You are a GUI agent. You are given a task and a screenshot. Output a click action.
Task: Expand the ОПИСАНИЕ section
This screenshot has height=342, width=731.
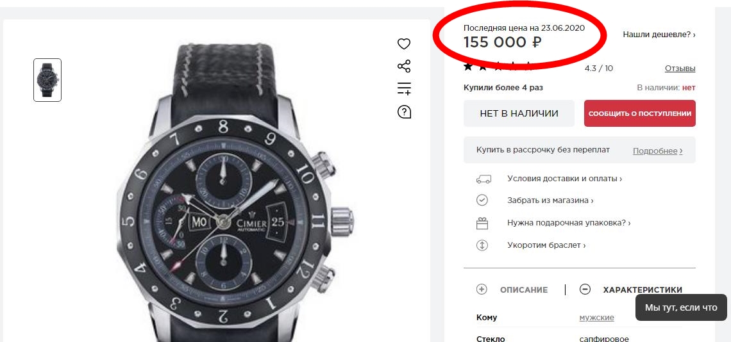[x=513, y=289]
